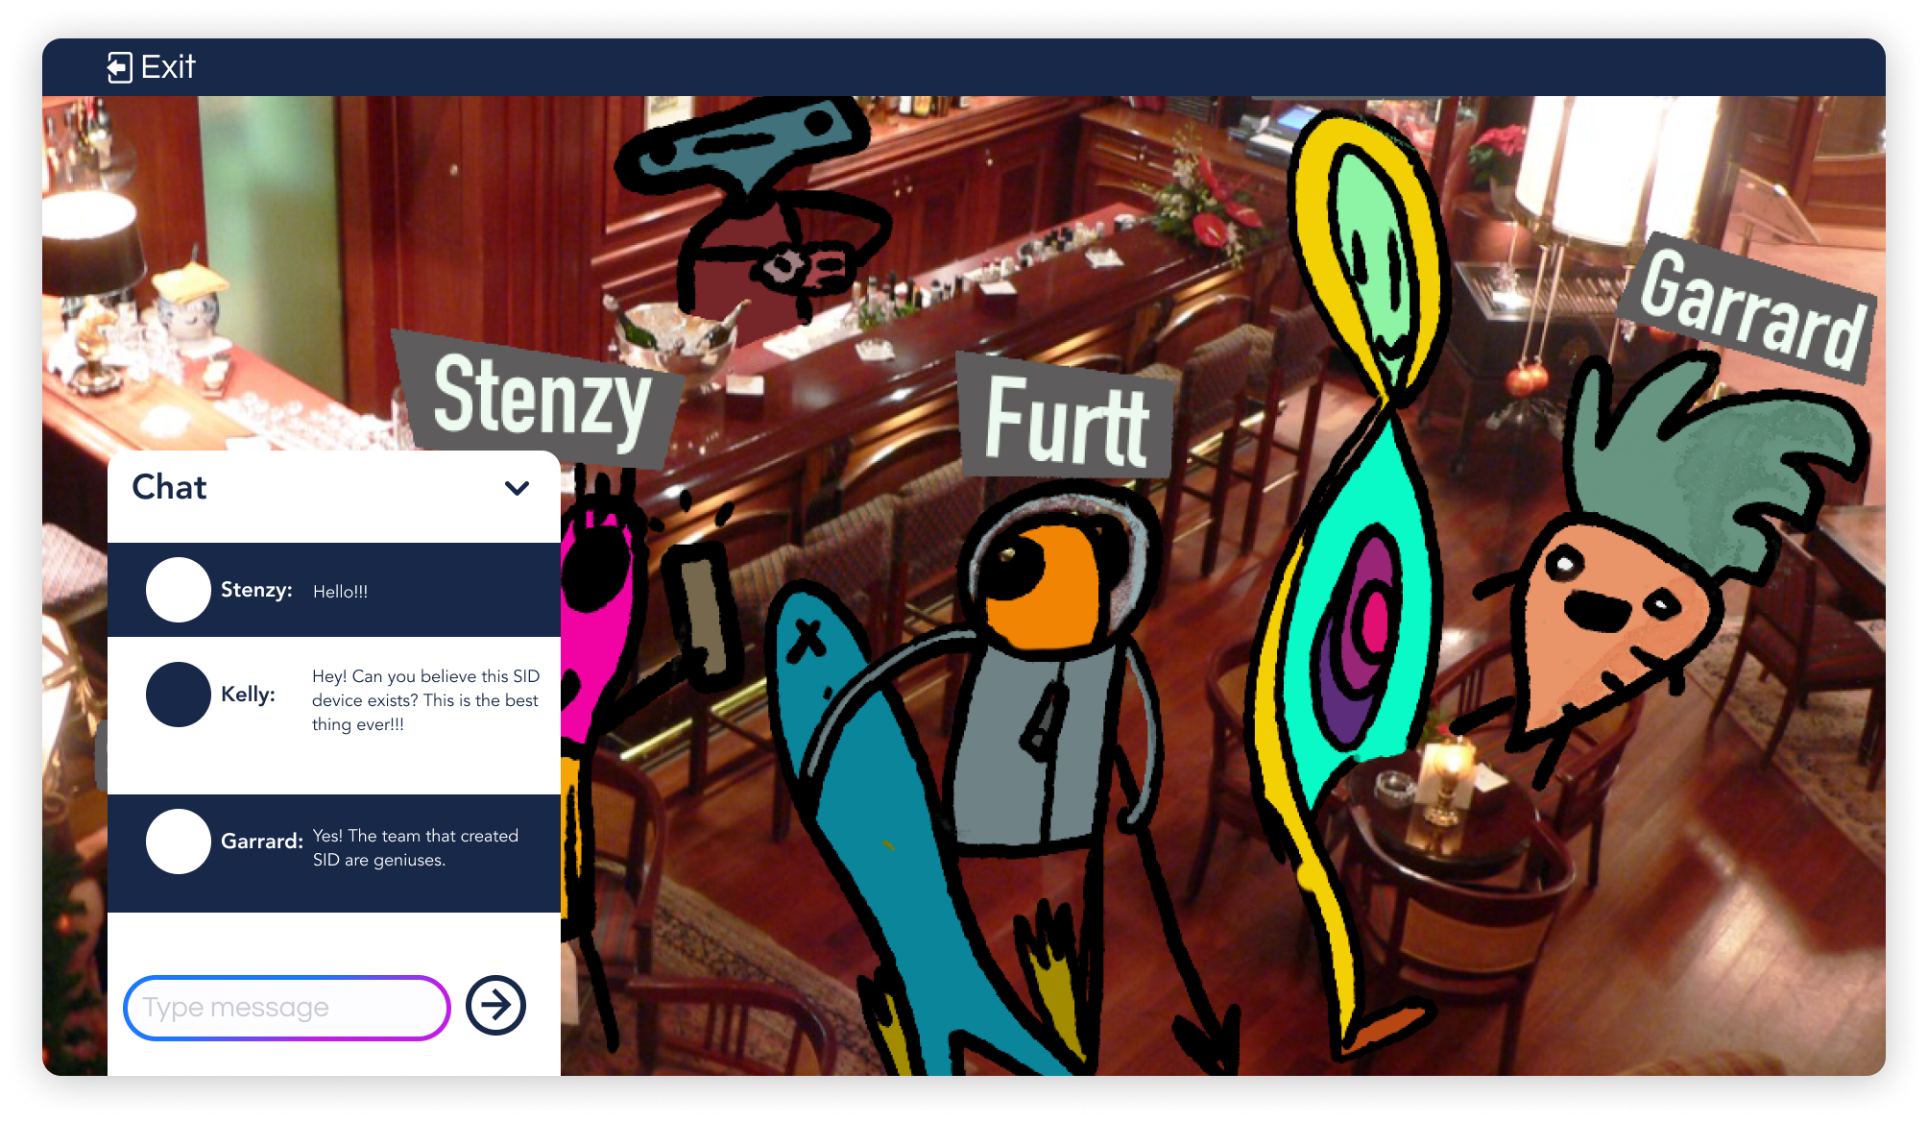The height and width of the screenshot is (1122, 1928).
Task: Click the Stenzy name tag banner
Action: [540, 401]
